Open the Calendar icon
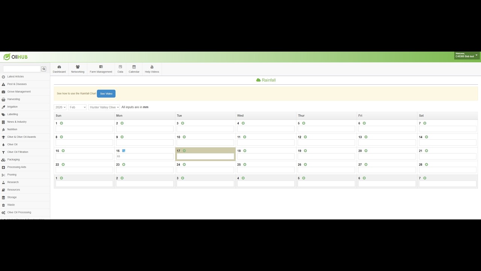481x271 pixels. pyautogui.click(x=134, y=67)
